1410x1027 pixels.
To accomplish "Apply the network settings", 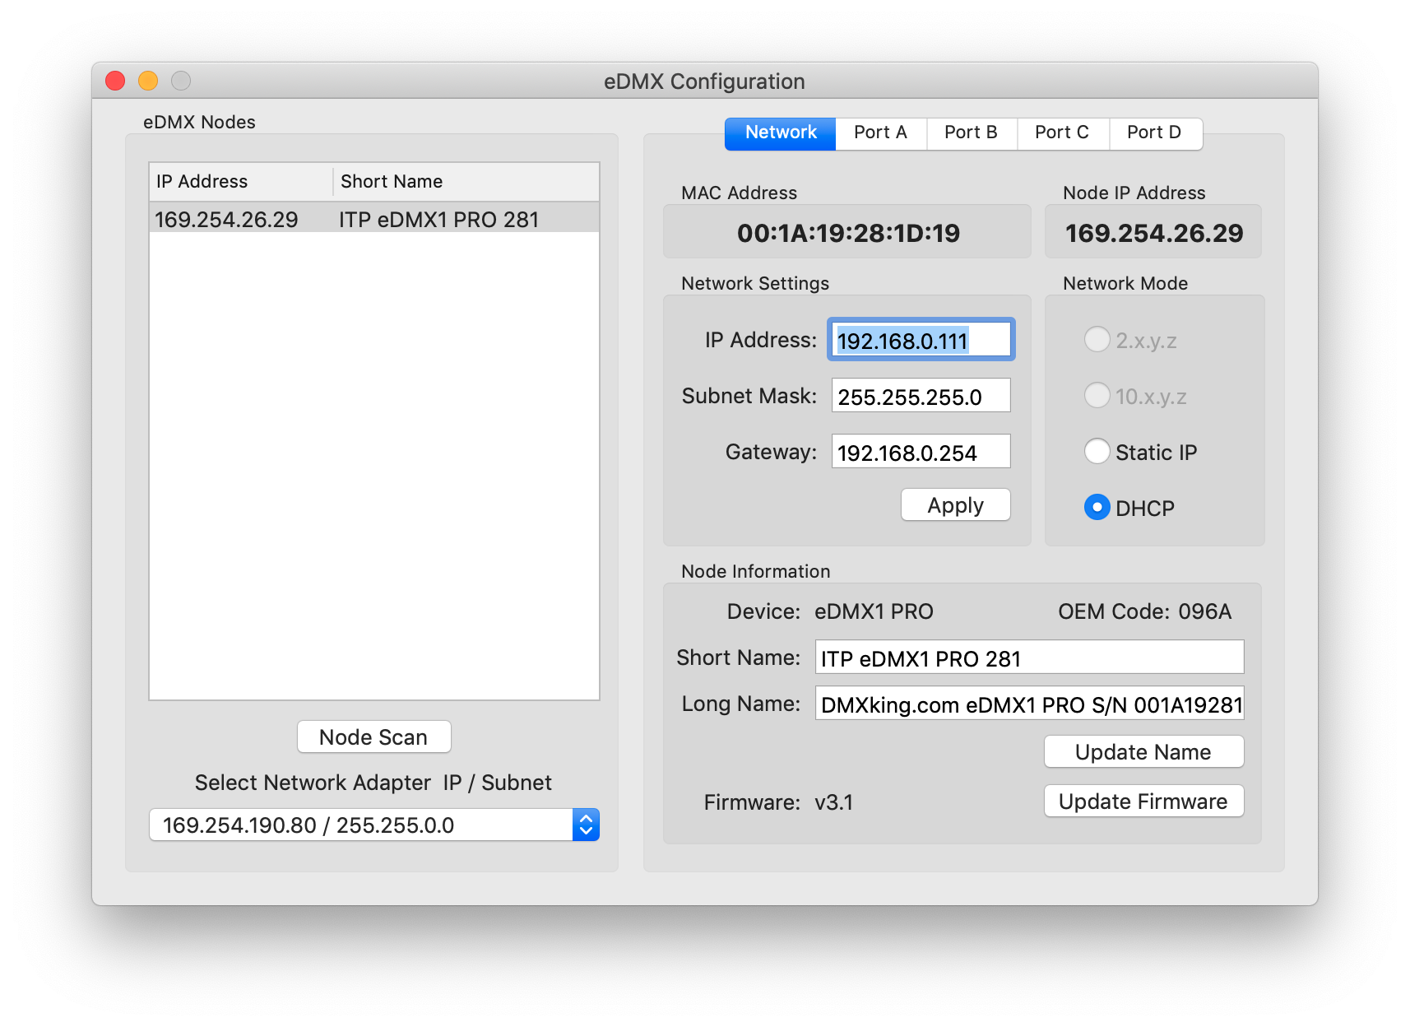I will 955,504.
